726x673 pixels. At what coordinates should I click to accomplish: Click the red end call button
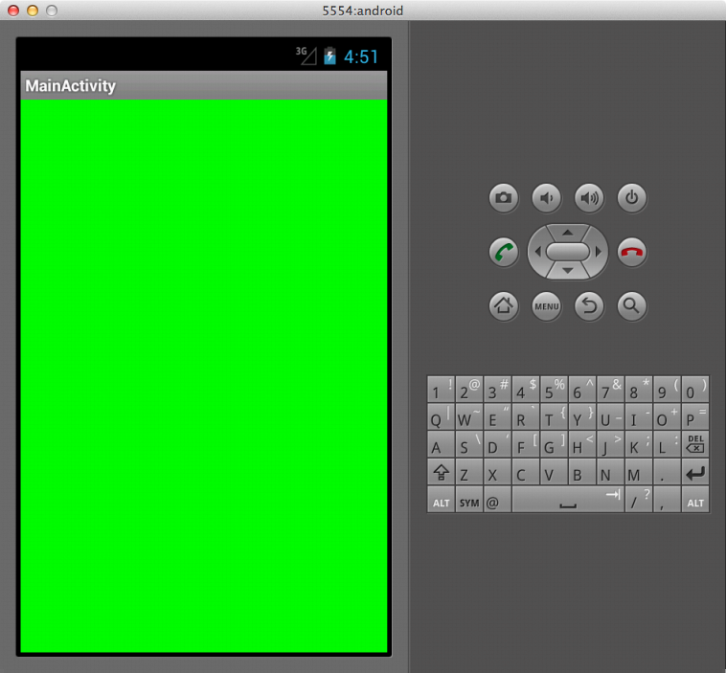click(632, 253)
